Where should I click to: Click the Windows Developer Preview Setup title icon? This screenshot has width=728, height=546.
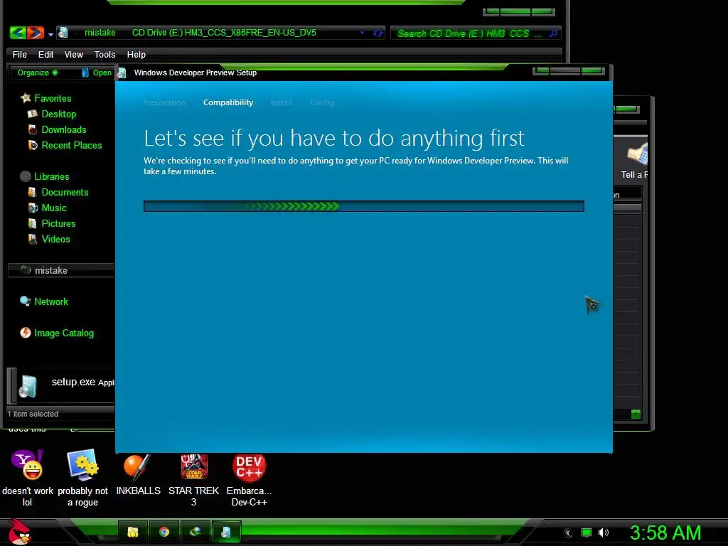coord(122,73)
